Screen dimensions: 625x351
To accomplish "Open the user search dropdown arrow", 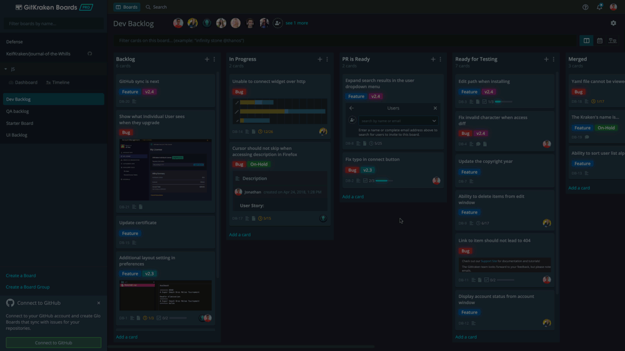I will [x=434, y=121].
